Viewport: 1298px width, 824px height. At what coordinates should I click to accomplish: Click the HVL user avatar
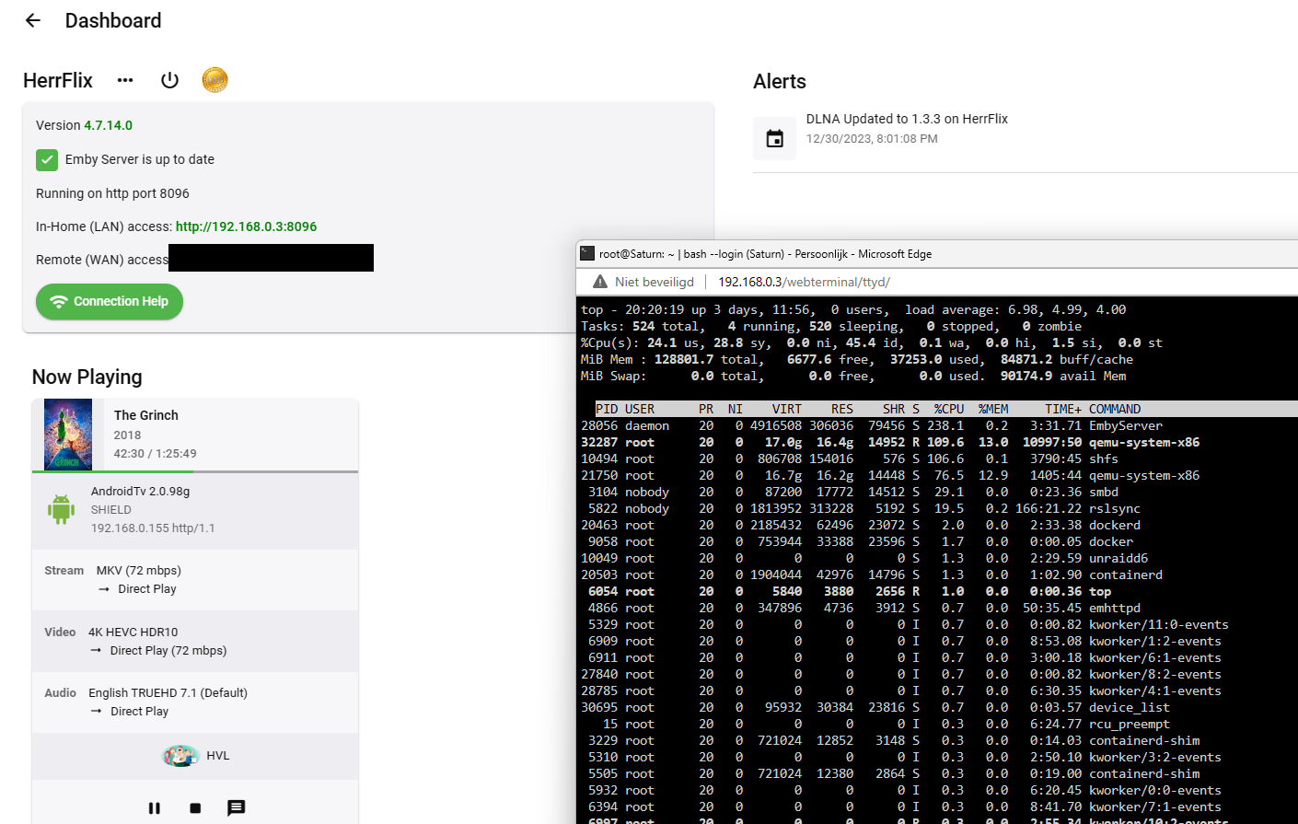(180, 756)
